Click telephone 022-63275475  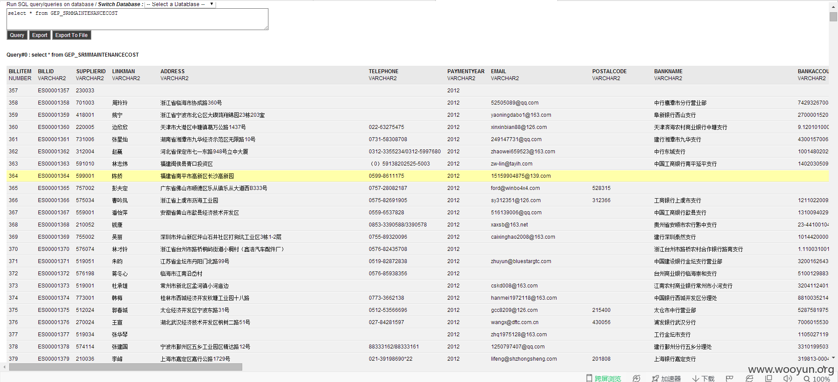coord(386,127)
